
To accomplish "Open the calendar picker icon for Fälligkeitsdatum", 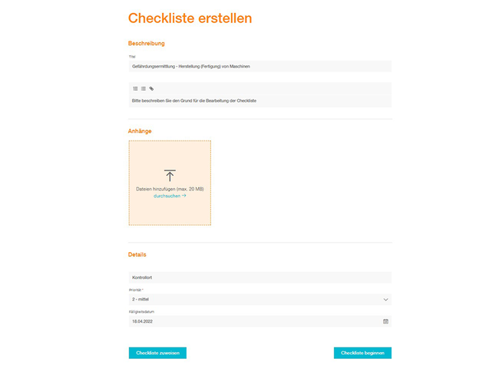I will [x=385, y=321].
